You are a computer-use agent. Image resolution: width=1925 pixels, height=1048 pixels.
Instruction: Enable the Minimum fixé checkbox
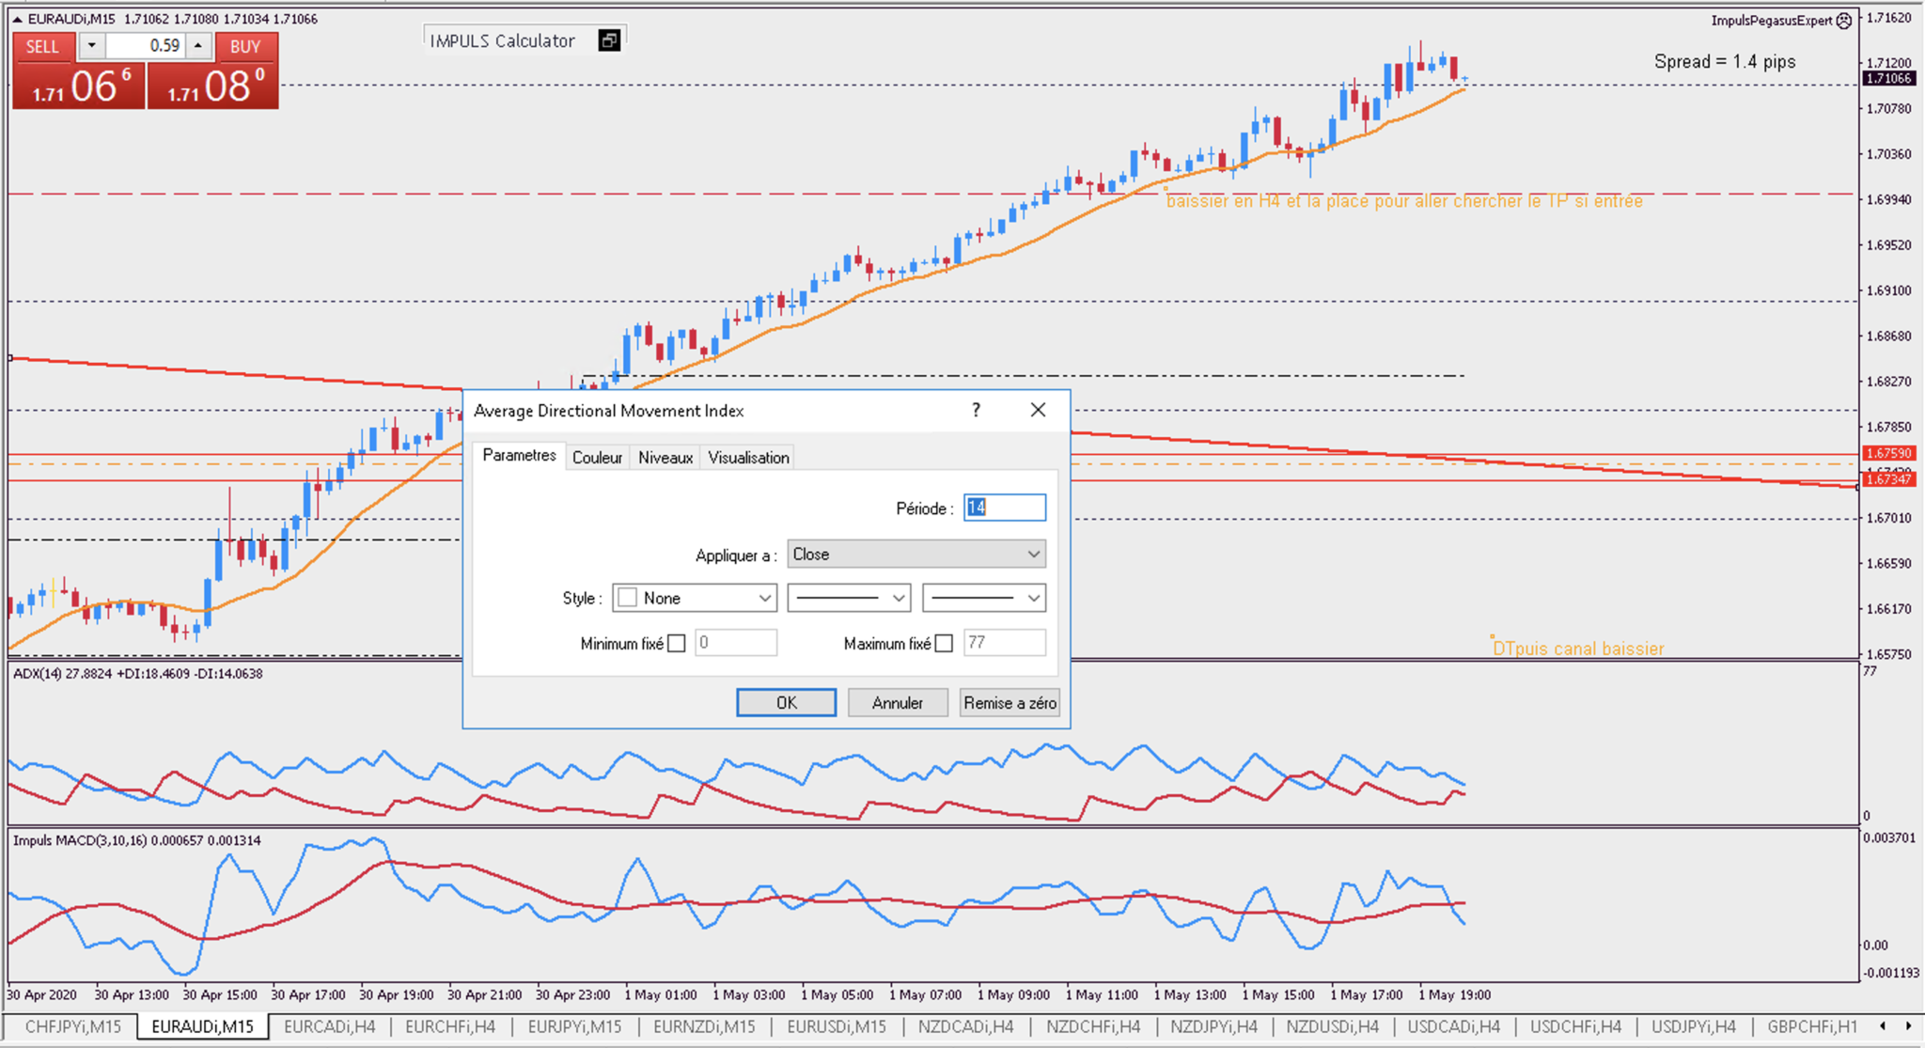pyautogui.click(x=676, y=644)
